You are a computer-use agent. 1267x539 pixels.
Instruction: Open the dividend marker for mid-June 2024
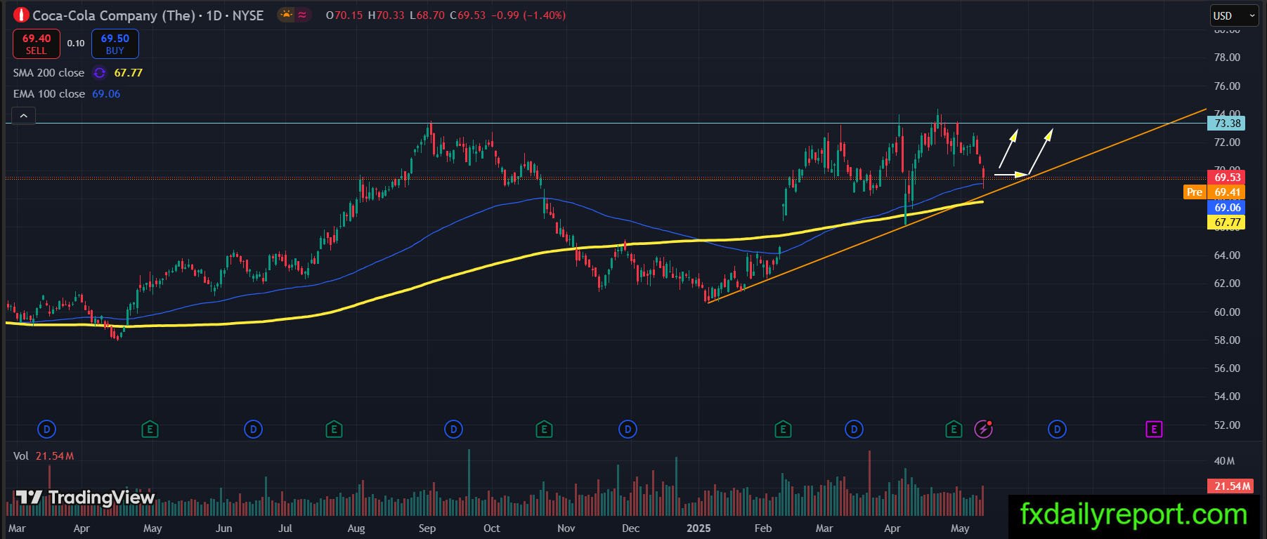coord(253,429)
